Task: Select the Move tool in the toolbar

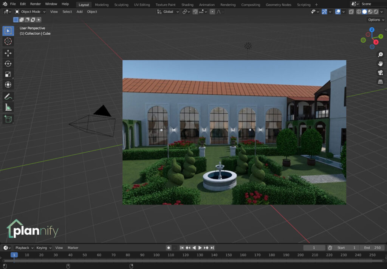Action: pos(8,53)
